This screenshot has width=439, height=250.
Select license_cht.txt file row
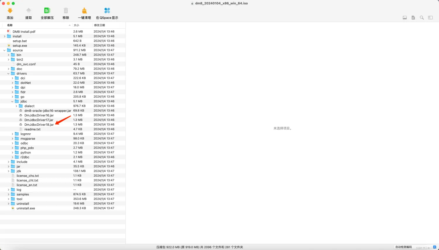tap(63, 180)
